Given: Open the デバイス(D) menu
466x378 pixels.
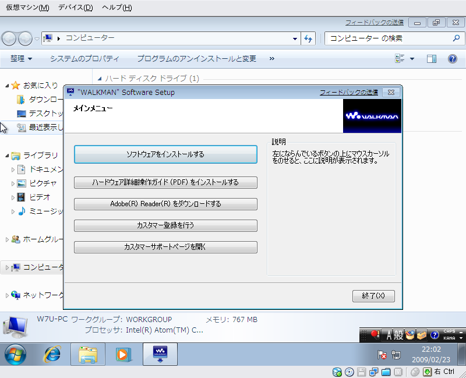Looking at the screenshot, I should [76, 8].
